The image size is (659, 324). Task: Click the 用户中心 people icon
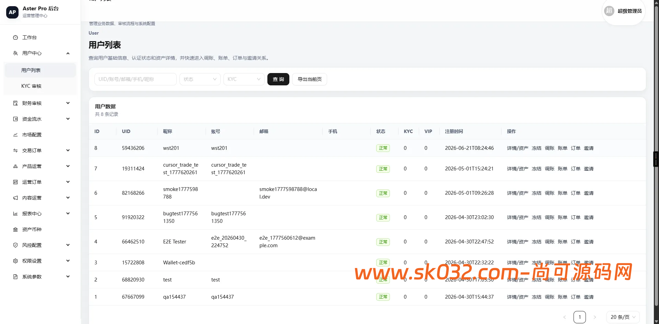pyautogui.click(x=15, y=53)
